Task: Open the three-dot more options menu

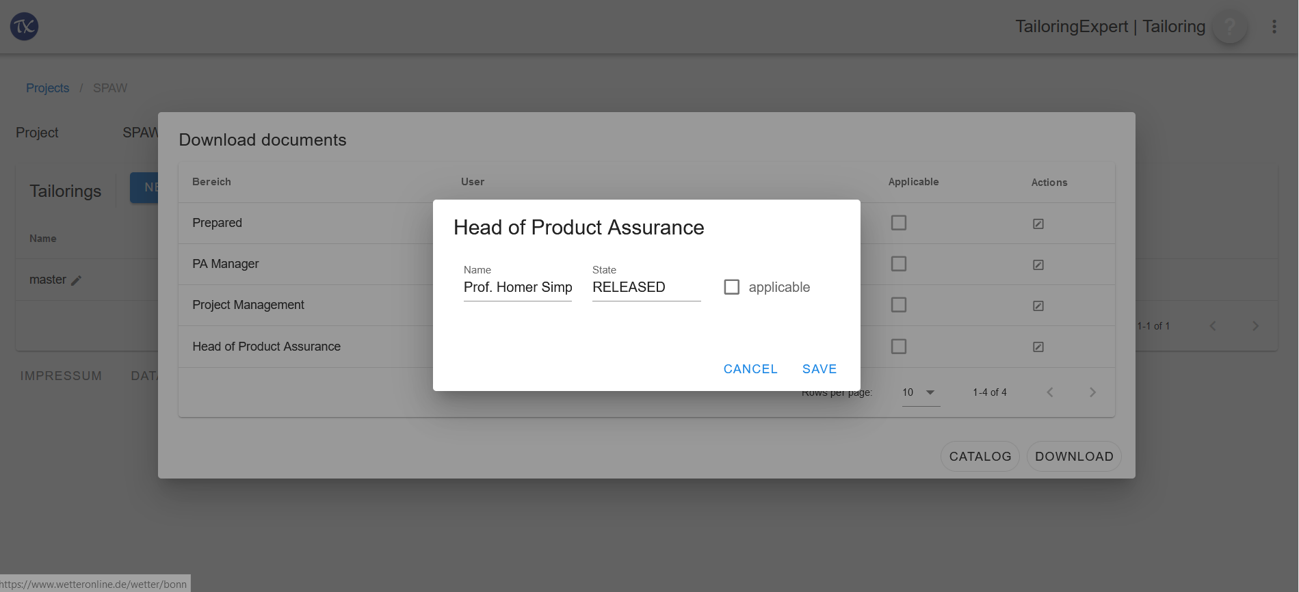Action: [x=1274, y=27]
